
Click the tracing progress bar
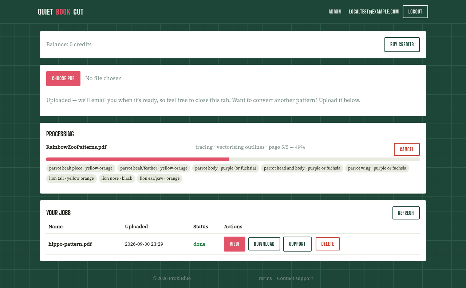pyautogui.click(x=233, y=159)
